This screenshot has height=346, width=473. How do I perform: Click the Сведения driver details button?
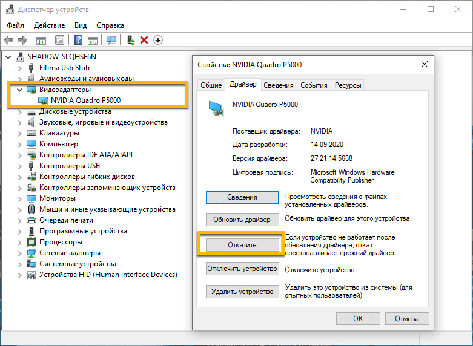tap(242, 197)
